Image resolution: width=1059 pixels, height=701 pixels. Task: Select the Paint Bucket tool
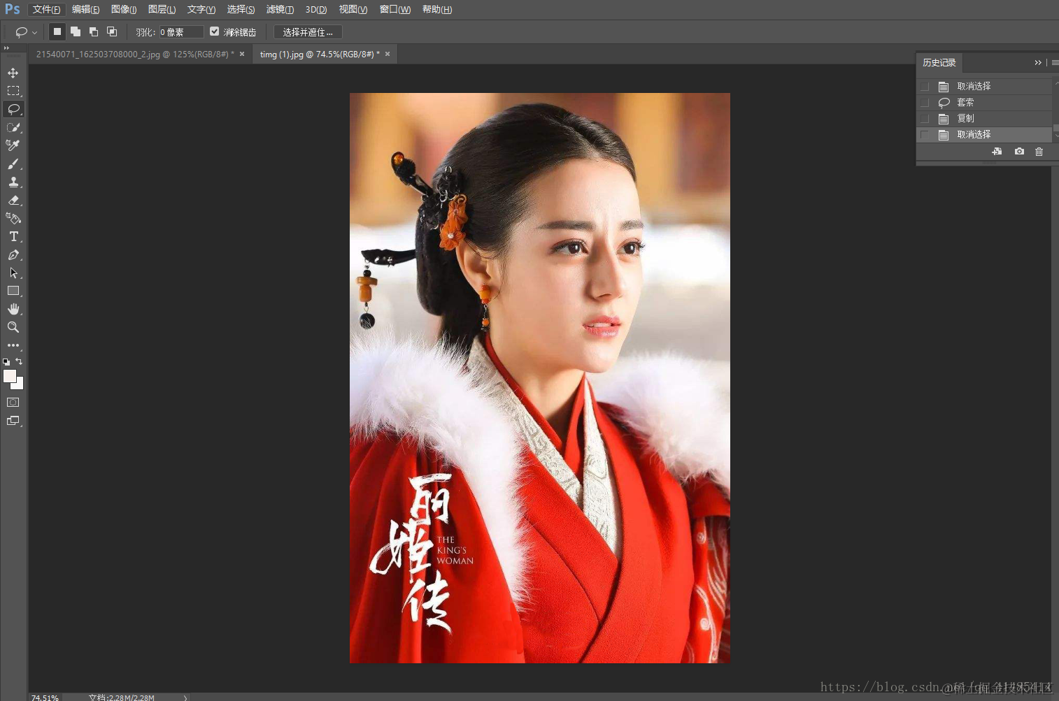click(13, 218)
